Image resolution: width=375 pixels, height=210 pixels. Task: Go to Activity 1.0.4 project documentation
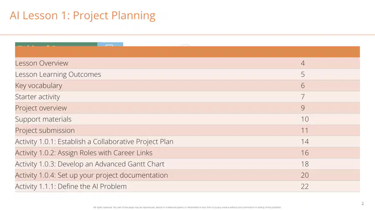(187, 175)
